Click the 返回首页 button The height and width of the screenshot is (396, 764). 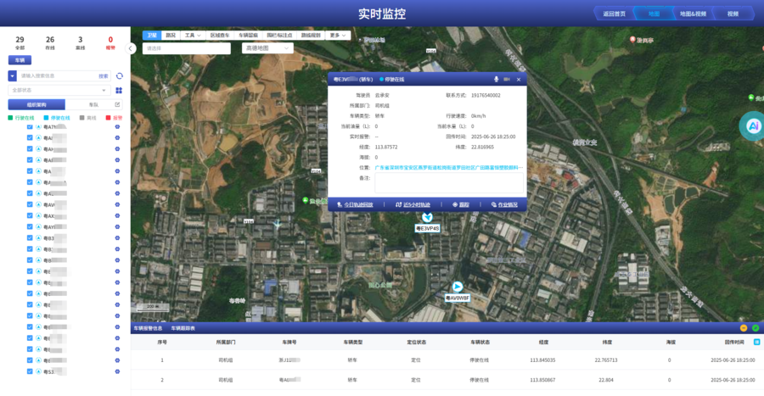(614, 14)
